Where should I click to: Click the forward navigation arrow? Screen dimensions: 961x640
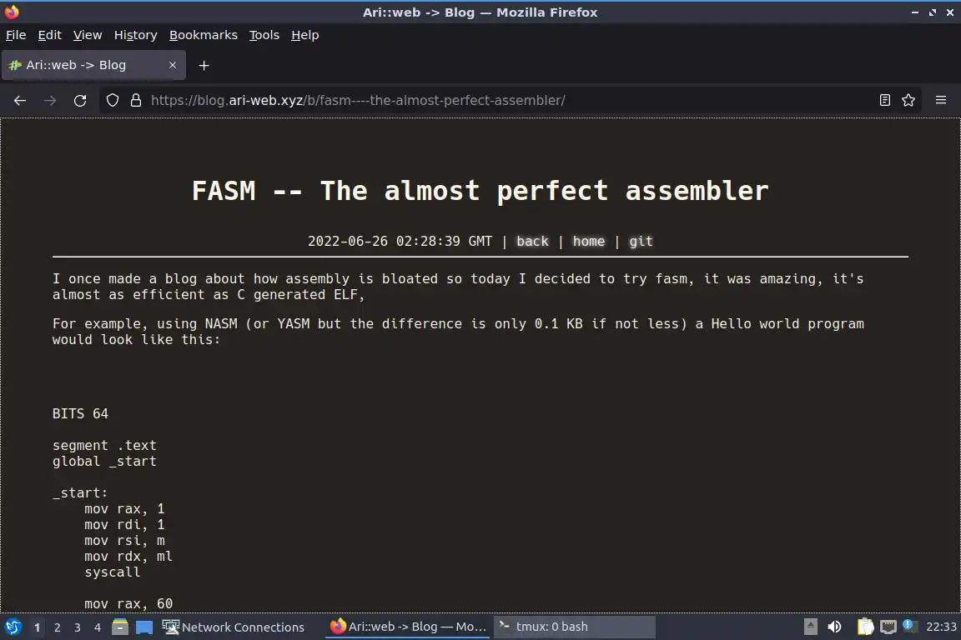point(50,101)
